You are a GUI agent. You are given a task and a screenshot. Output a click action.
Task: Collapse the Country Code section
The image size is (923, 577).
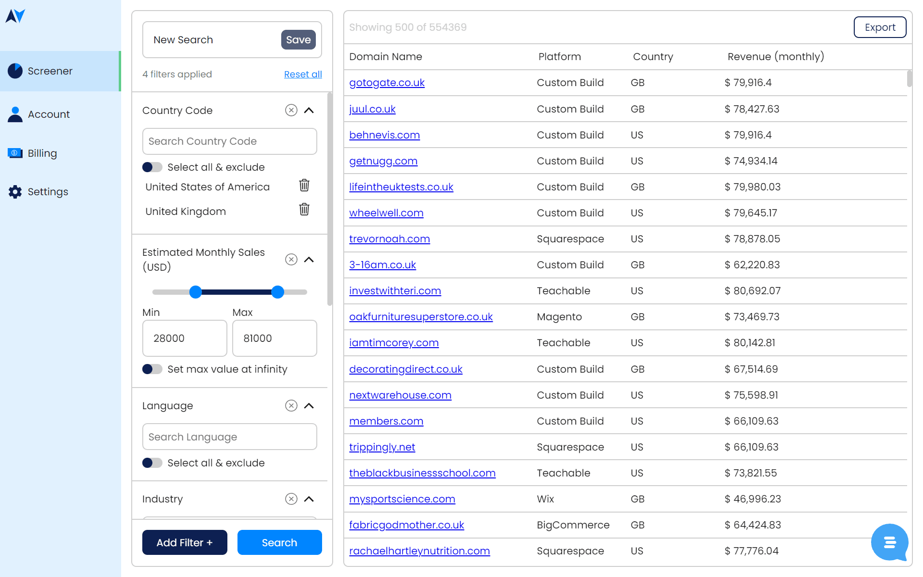tap(309, 110)
